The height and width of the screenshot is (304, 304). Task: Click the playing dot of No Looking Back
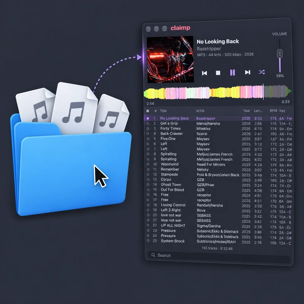[x=148, y=118]
